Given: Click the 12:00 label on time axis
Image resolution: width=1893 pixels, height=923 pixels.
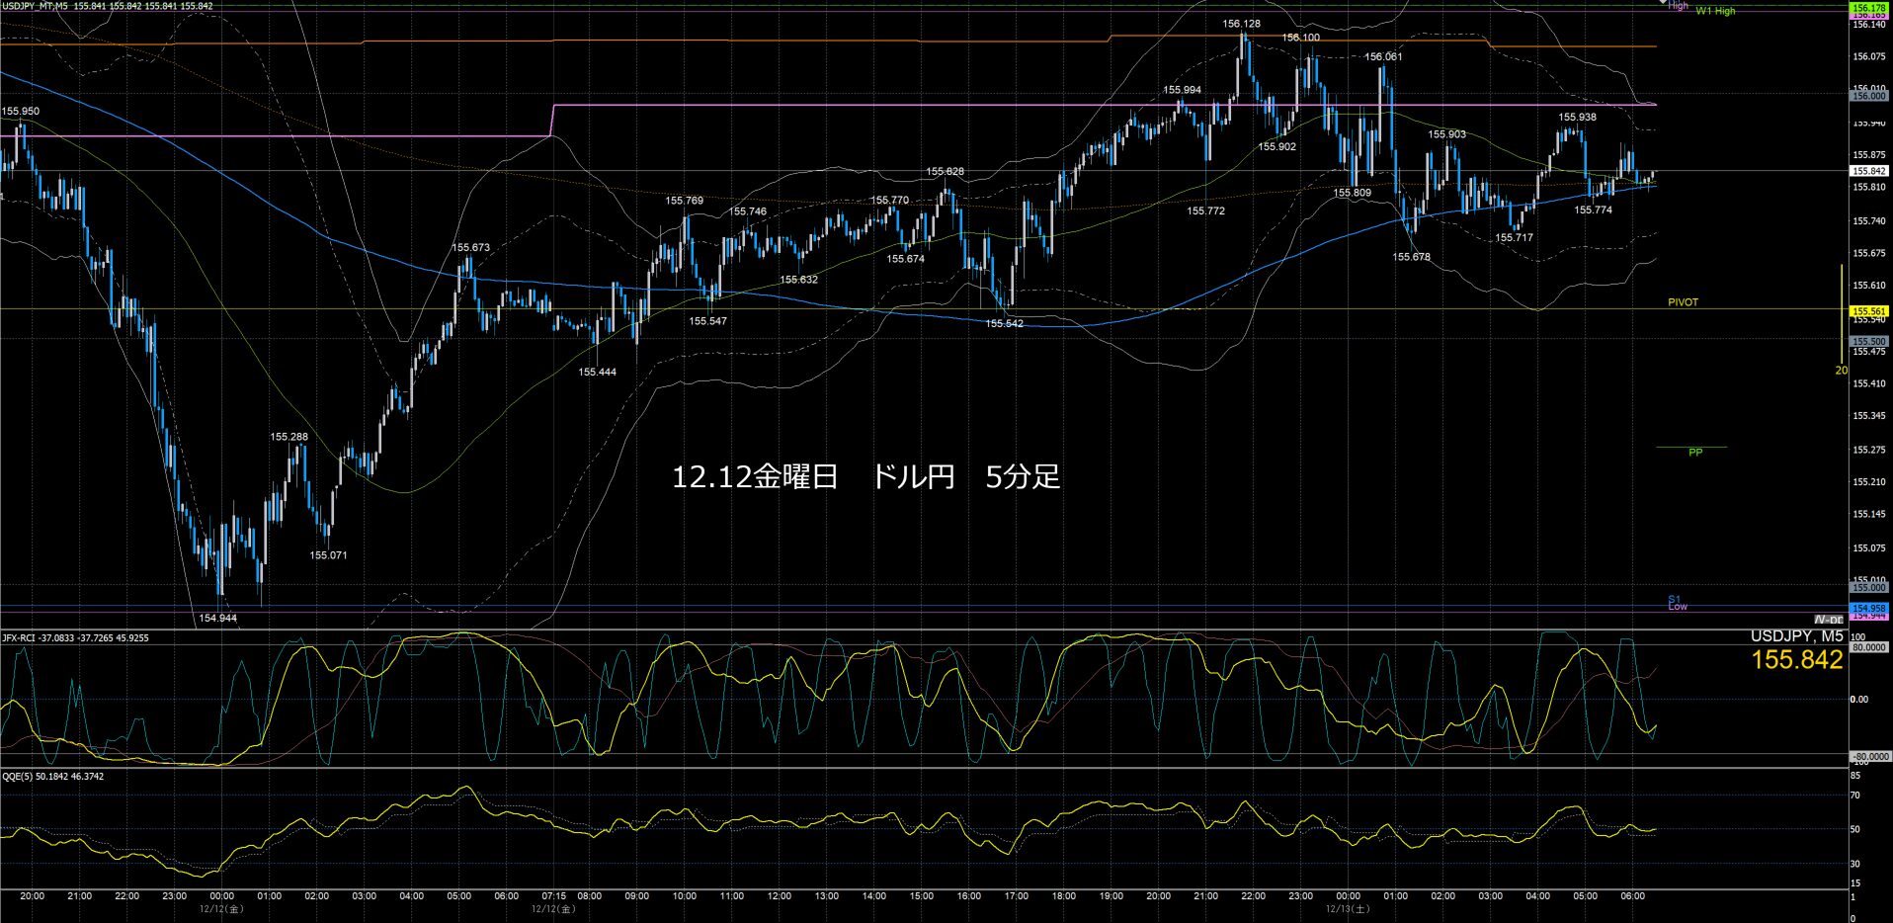Looking at the screenshot, I should pyautogui.click(x=779, y=896).
